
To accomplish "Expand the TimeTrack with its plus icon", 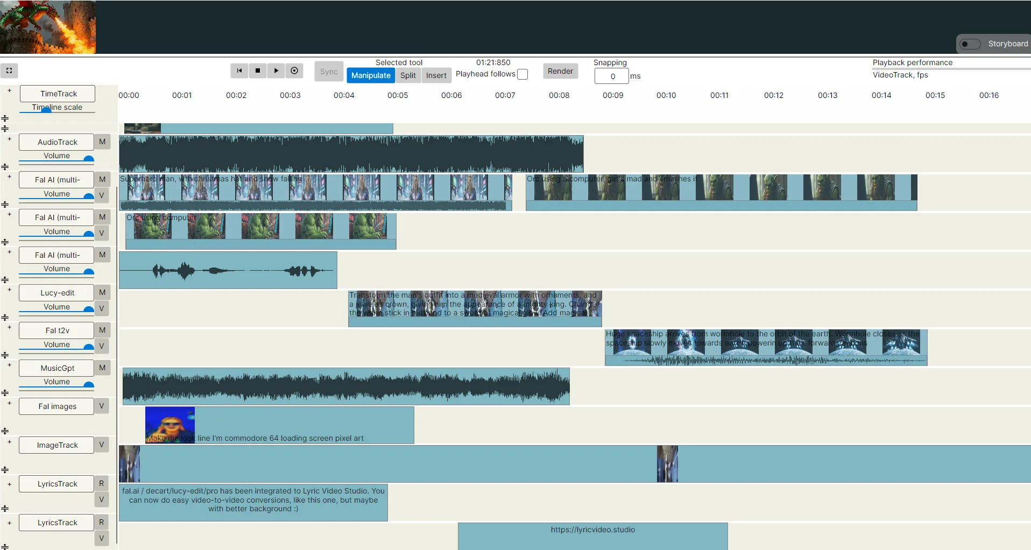I will coord(9,90).
